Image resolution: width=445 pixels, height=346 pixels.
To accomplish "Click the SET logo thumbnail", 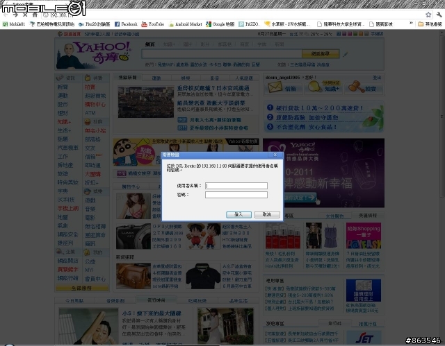I will click(x=364, y=338).
